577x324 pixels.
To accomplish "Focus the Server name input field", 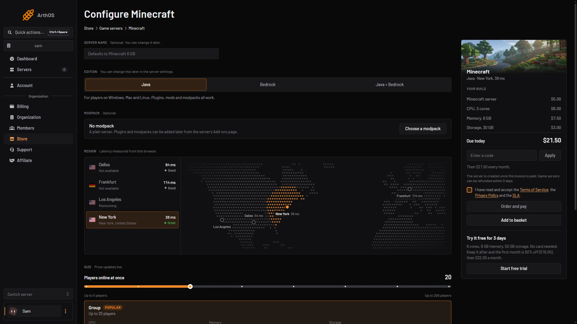I will (151, 54).
